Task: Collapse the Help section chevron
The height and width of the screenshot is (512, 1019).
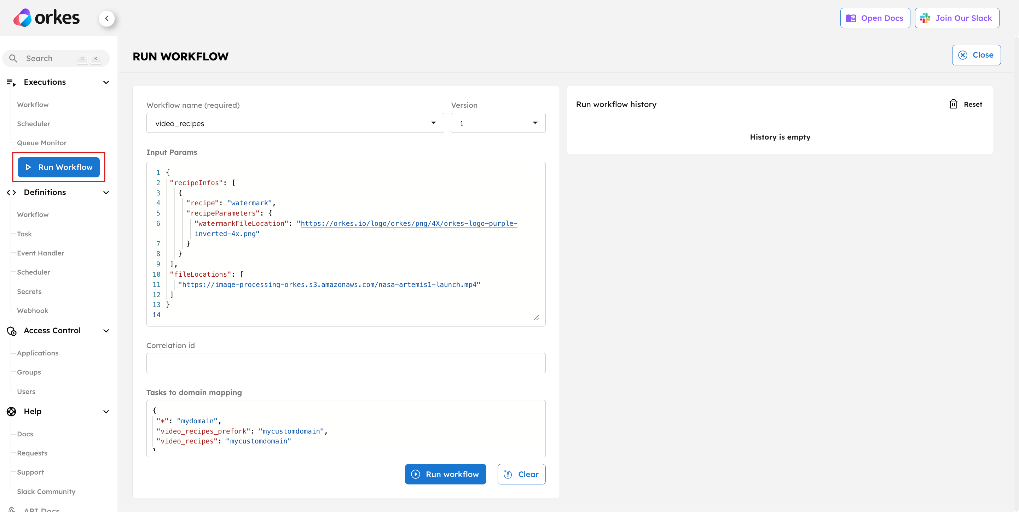Action: 106,412
